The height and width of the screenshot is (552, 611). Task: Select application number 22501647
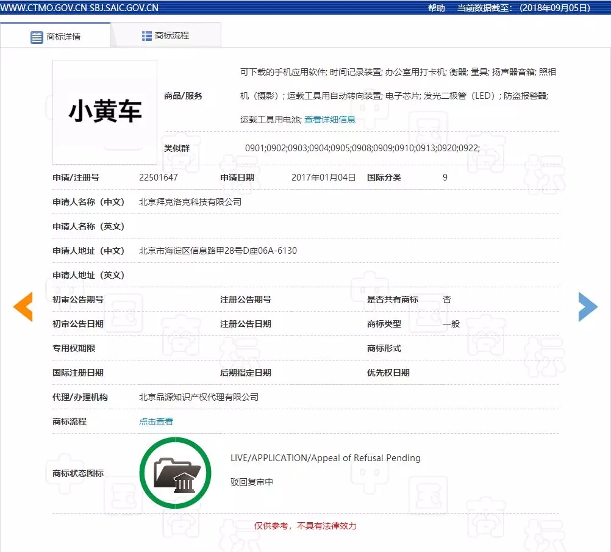tap(158, 177)
